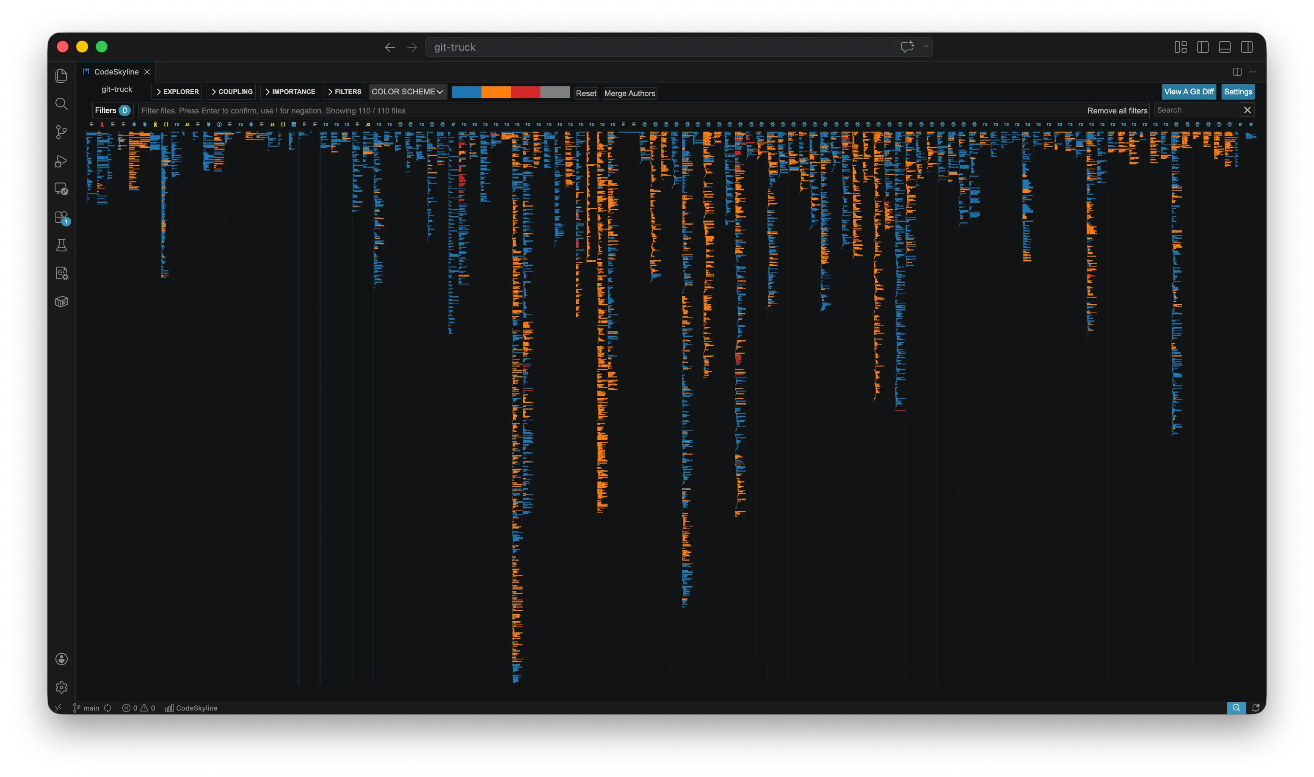Toggle the bottom panel
This screenshot has height=777, width=1314.
tap(1224, 47)
